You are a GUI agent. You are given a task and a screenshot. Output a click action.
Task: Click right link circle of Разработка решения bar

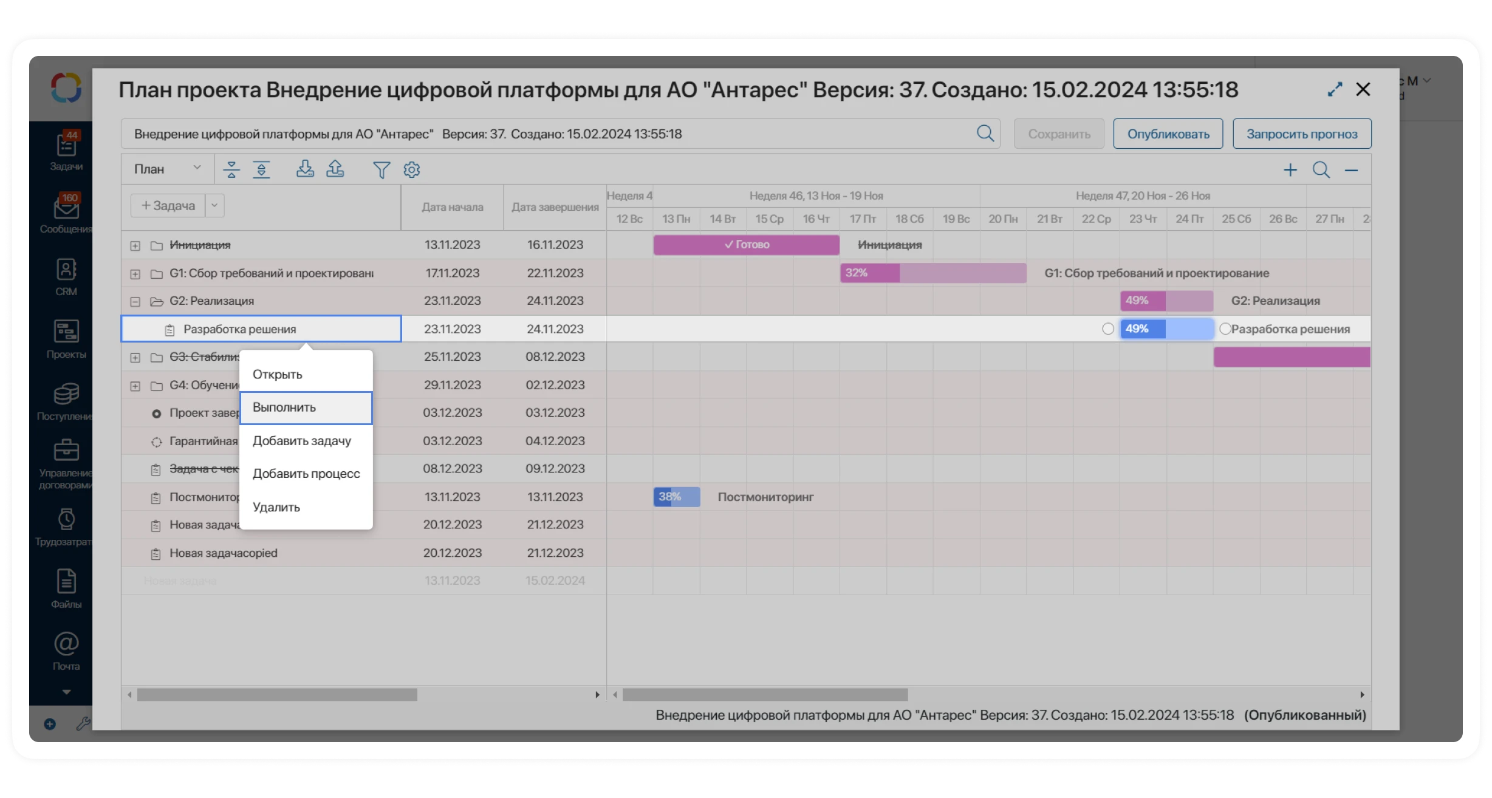click(1225, 329)
